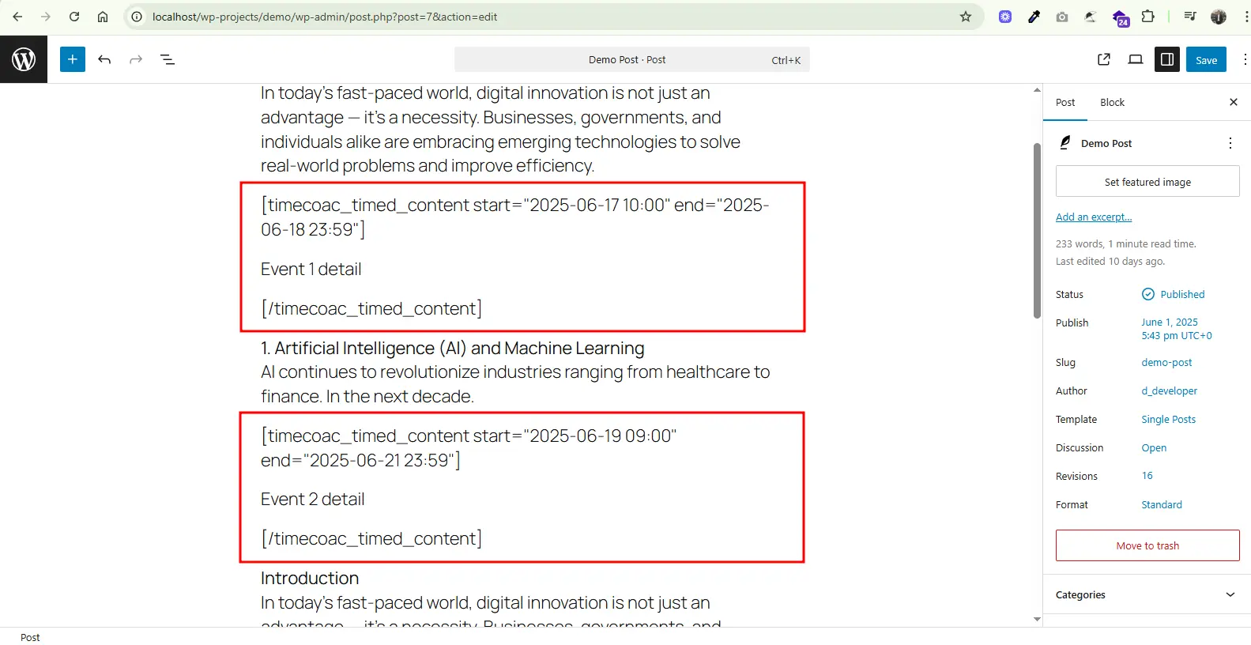Image resolution: width=1251 pixels, height=645 pixels.
Task: Bookmark this page with star icon
Action: pyautogui.click(x=966, y=17)
